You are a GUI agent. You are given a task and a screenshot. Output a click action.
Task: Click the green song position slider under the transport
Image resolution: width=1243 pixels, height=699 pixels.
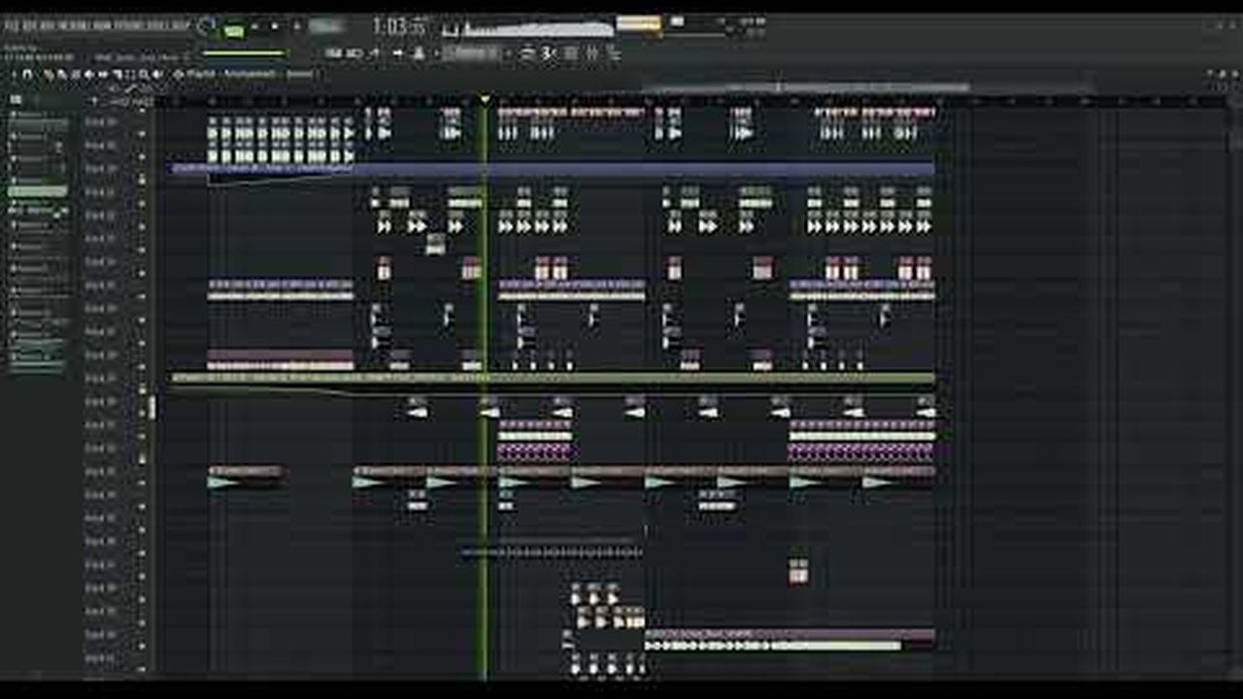(245, 52)
